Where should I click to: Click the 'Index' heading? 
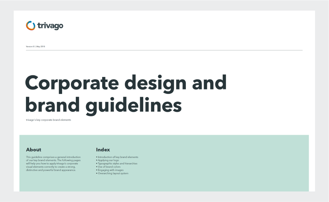103,150
